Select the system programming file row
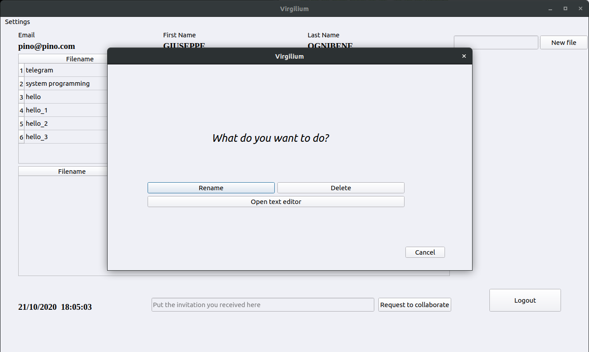The image size is (589, 352). (66, 84)
